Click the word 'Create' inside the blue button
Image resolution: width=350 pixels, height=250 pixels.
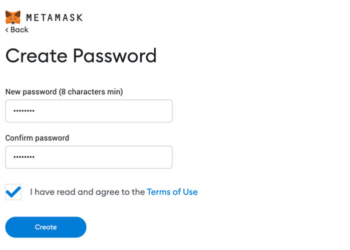click(x=46, y=227)
